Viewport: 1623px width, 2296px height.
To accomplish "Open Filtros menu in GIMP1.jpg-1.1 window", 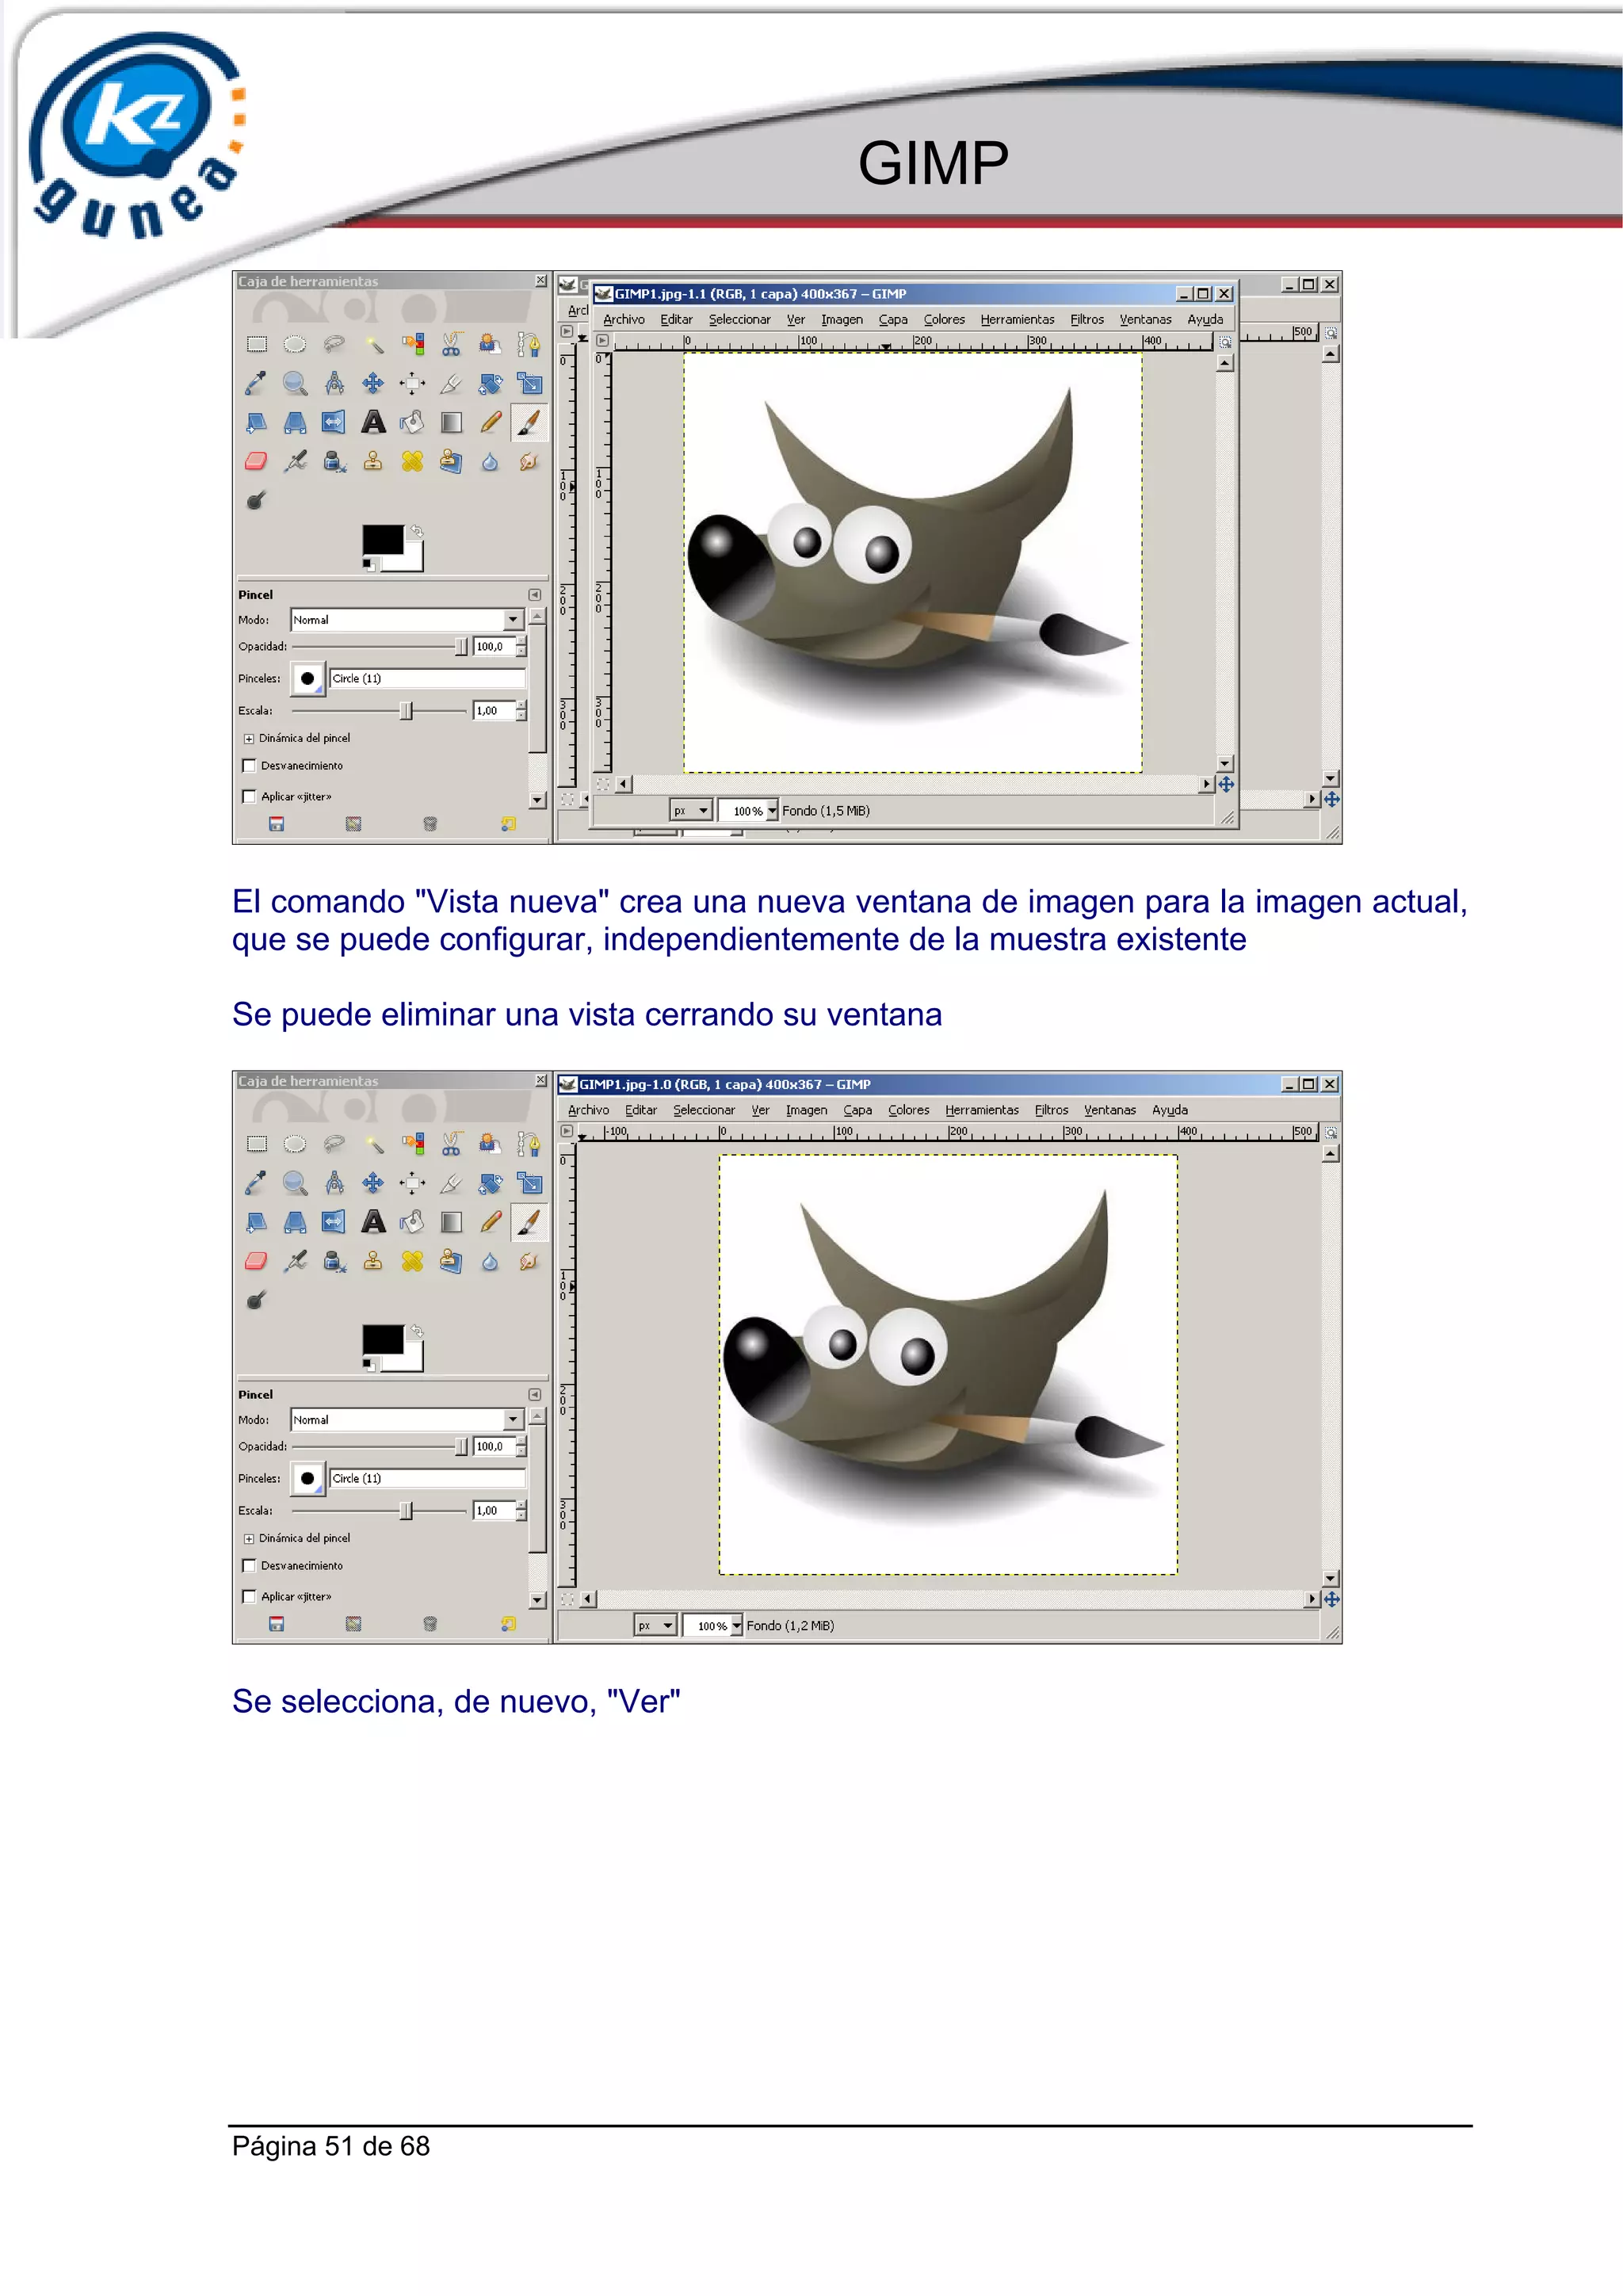I will [1087, 320].
